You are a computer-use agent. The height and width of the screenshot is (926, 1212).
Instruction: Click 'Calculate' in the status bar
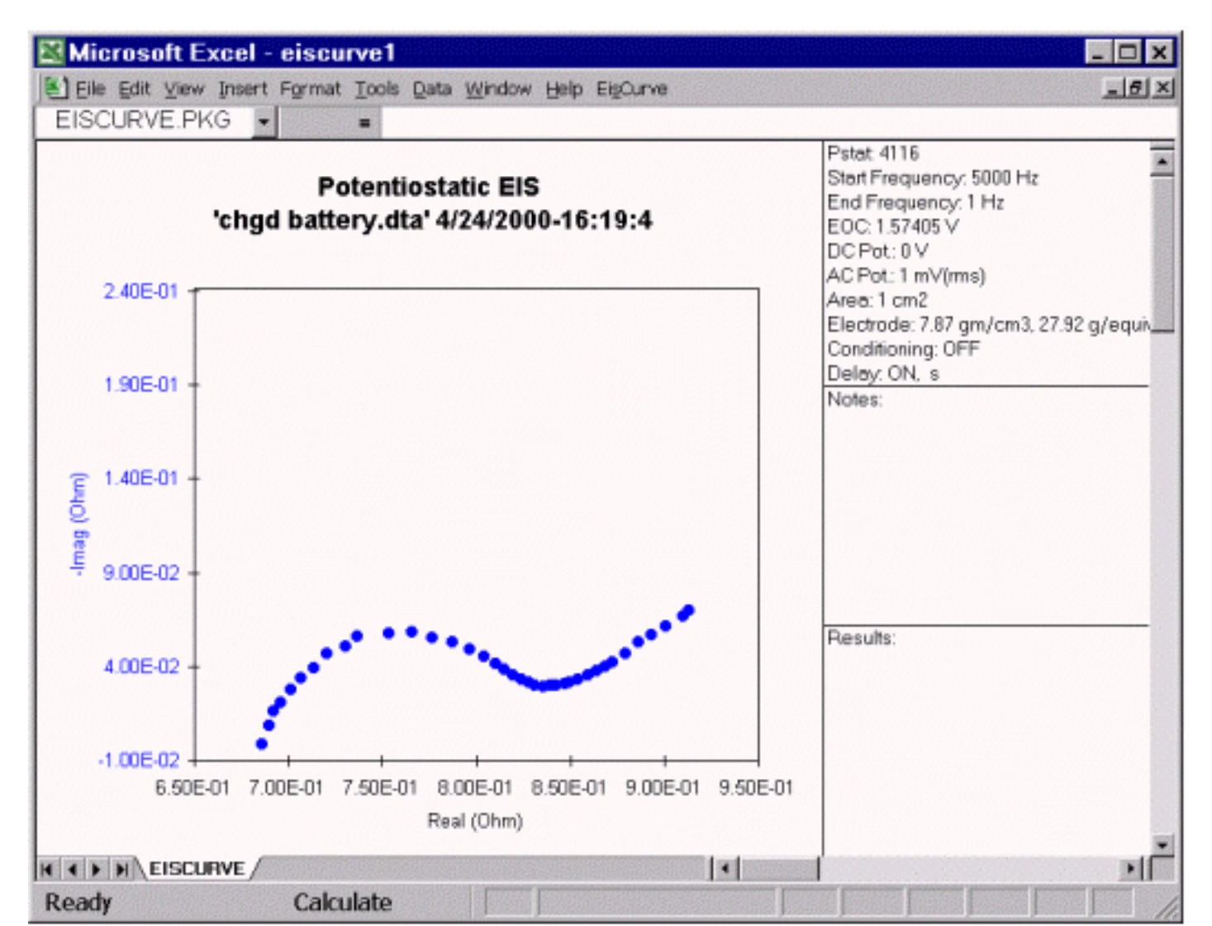coord(343,902)
